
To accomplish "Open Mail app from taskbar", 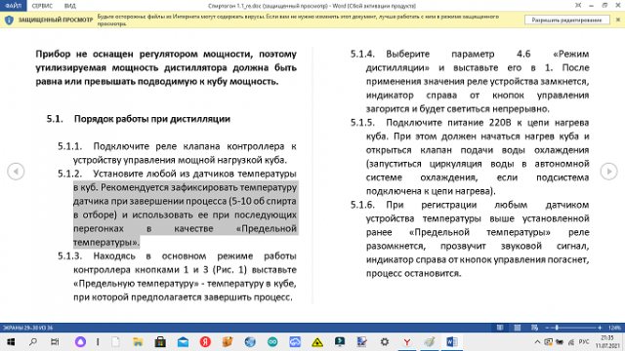I will pyautogui.click(x=183, y=342).
